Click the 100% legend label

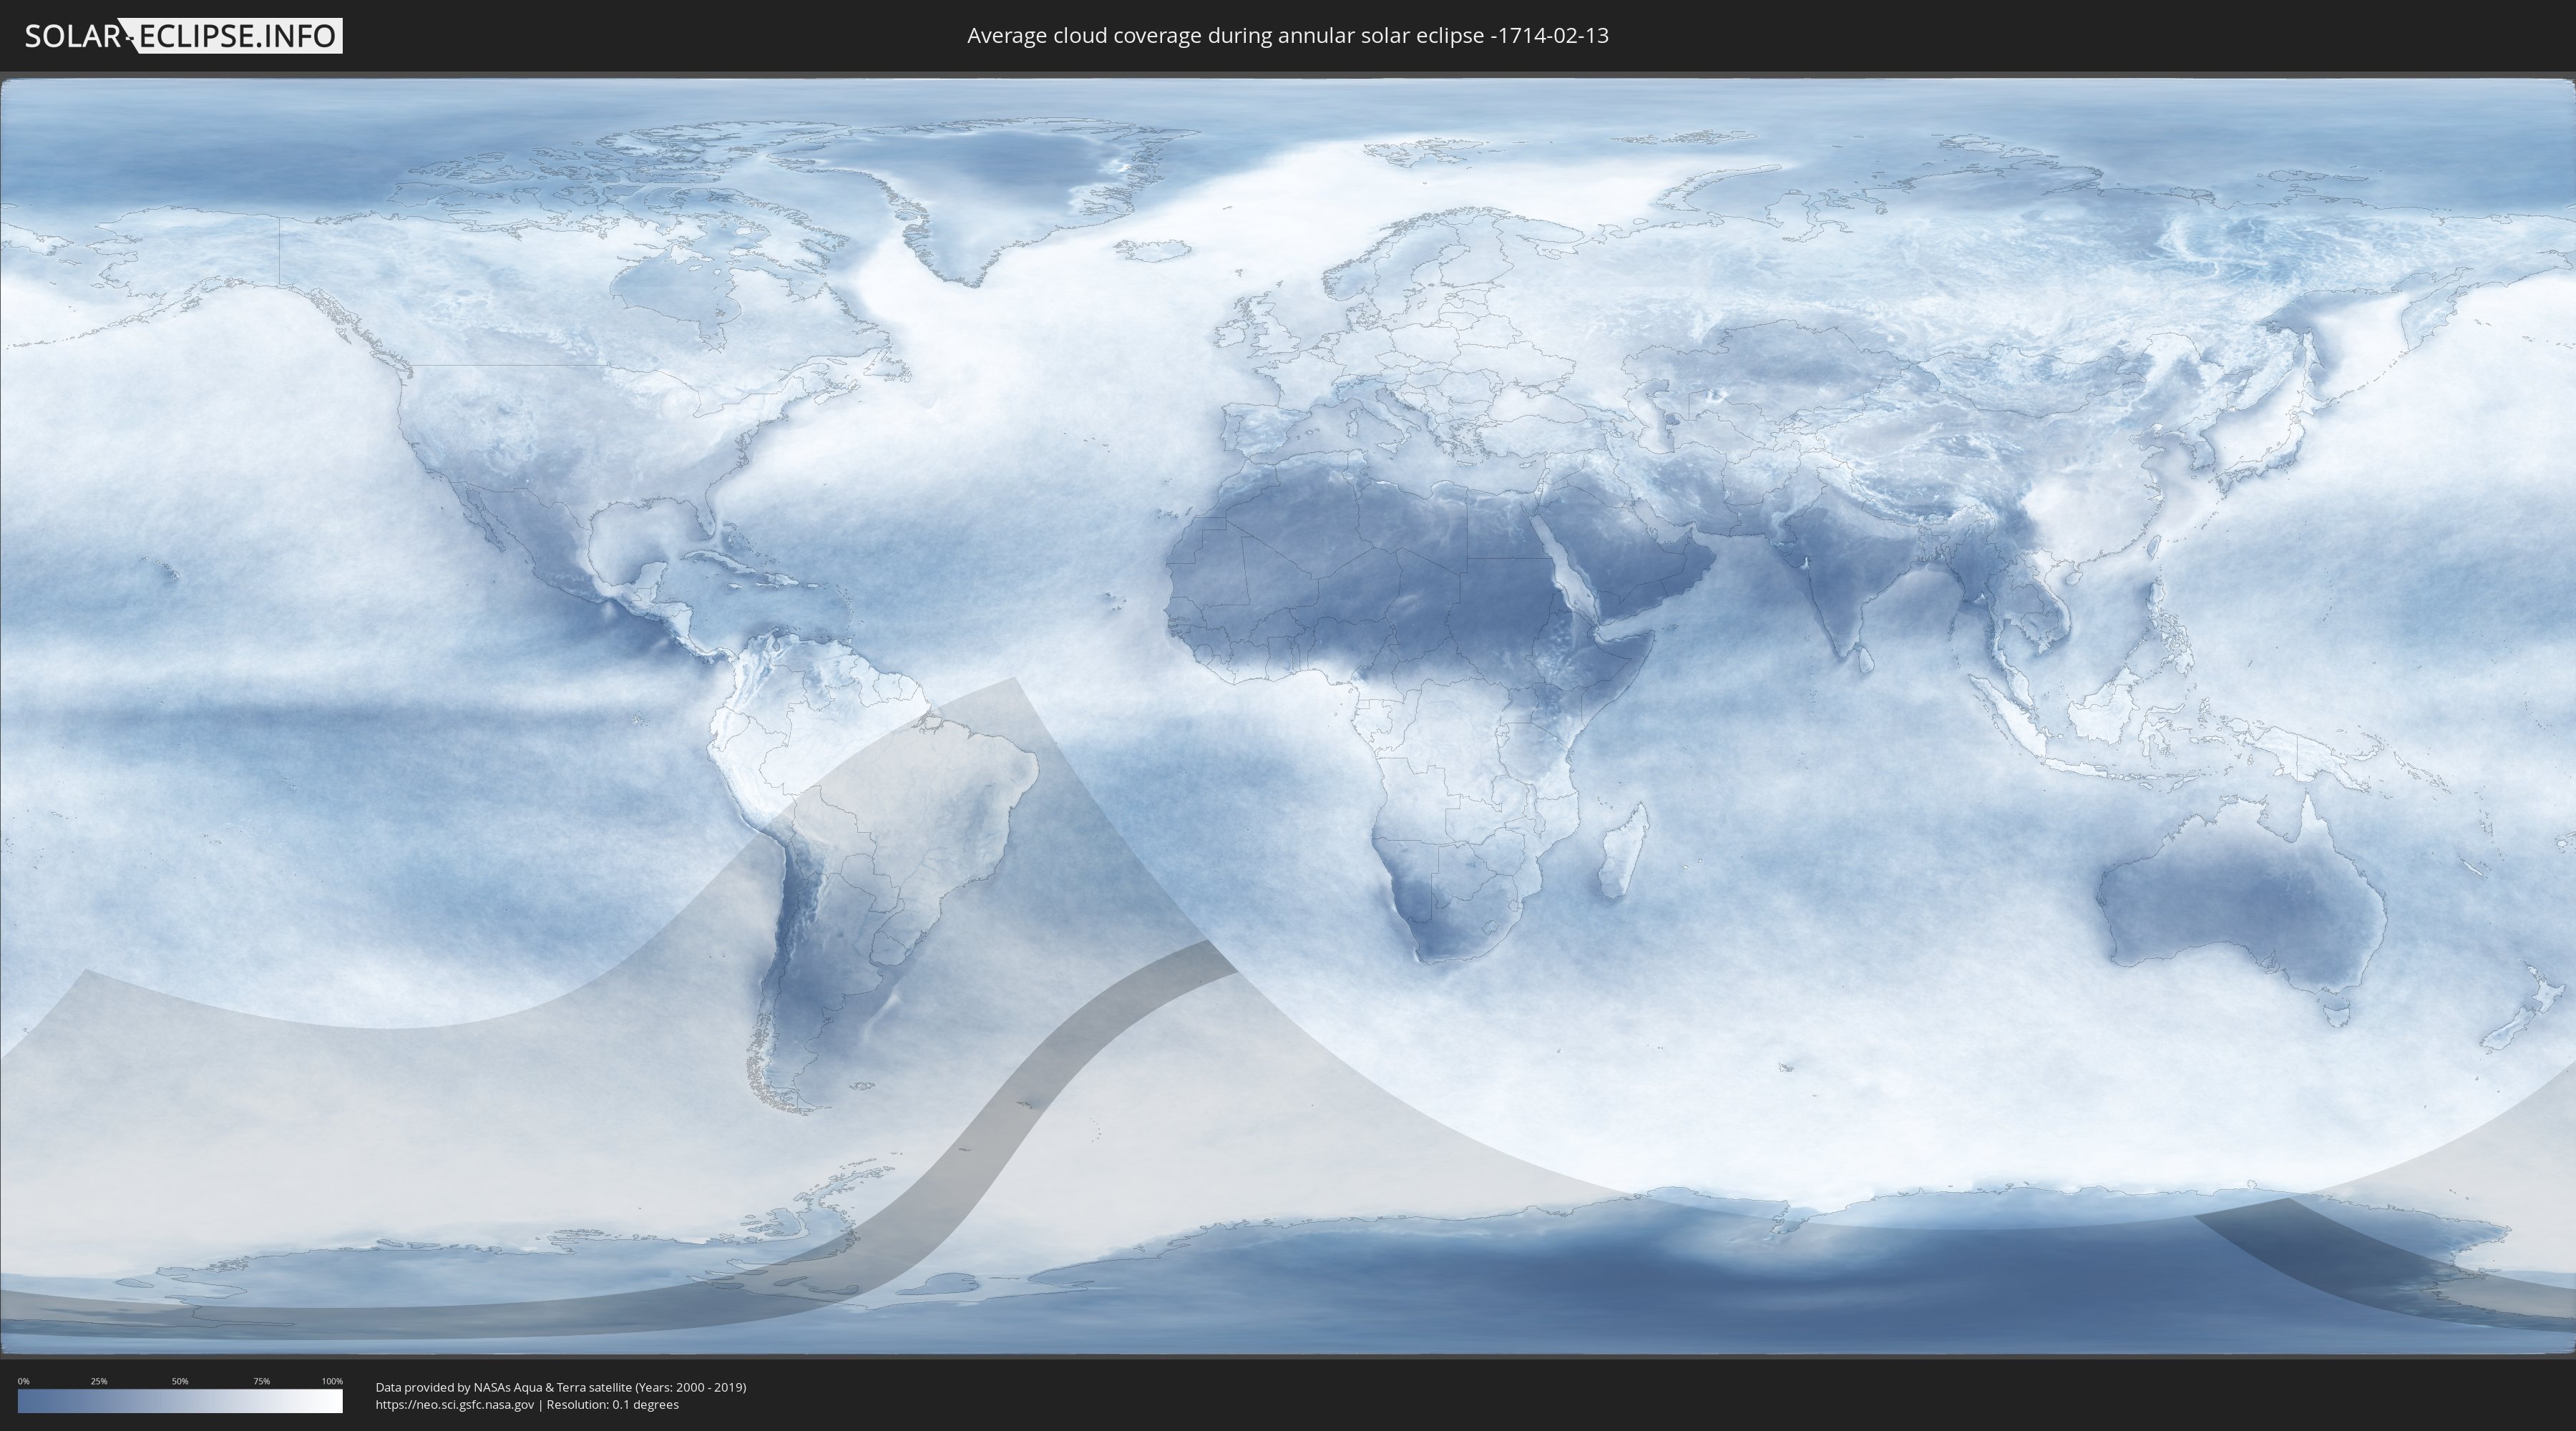[x=332, y=1381]
